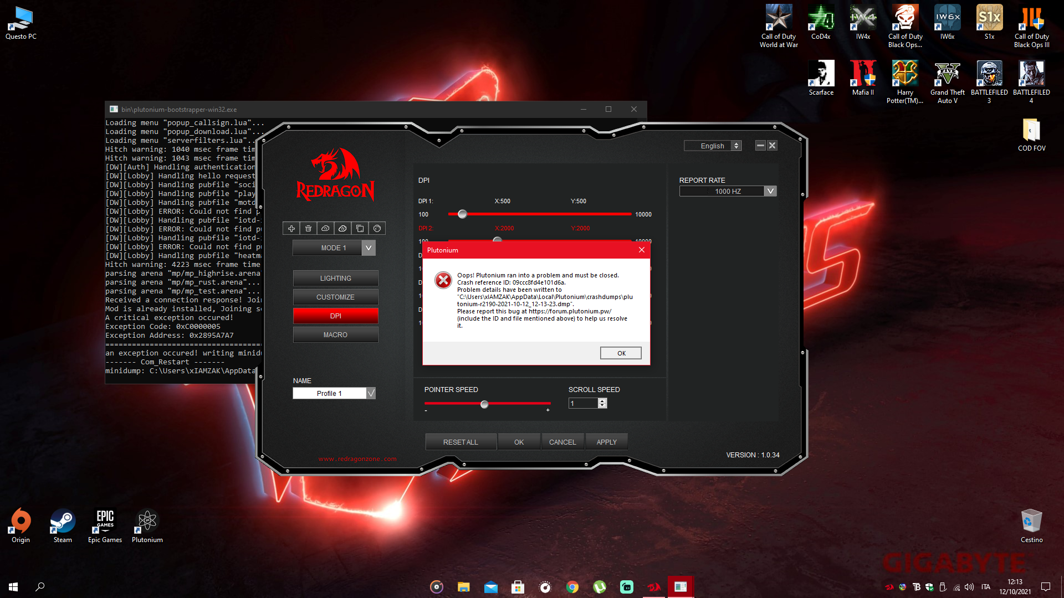Click the add profile plus icon
The image size is (1064, 598).
[x=291, y=229]
